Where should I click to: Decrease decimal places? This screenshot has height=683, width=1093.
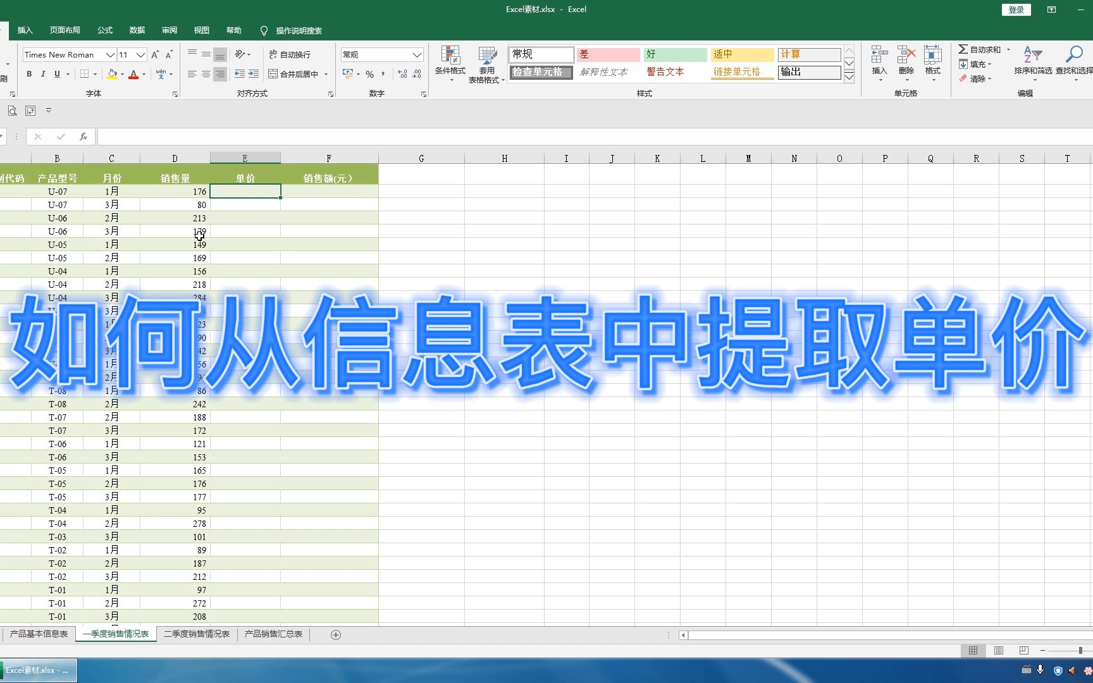[417, 74]
